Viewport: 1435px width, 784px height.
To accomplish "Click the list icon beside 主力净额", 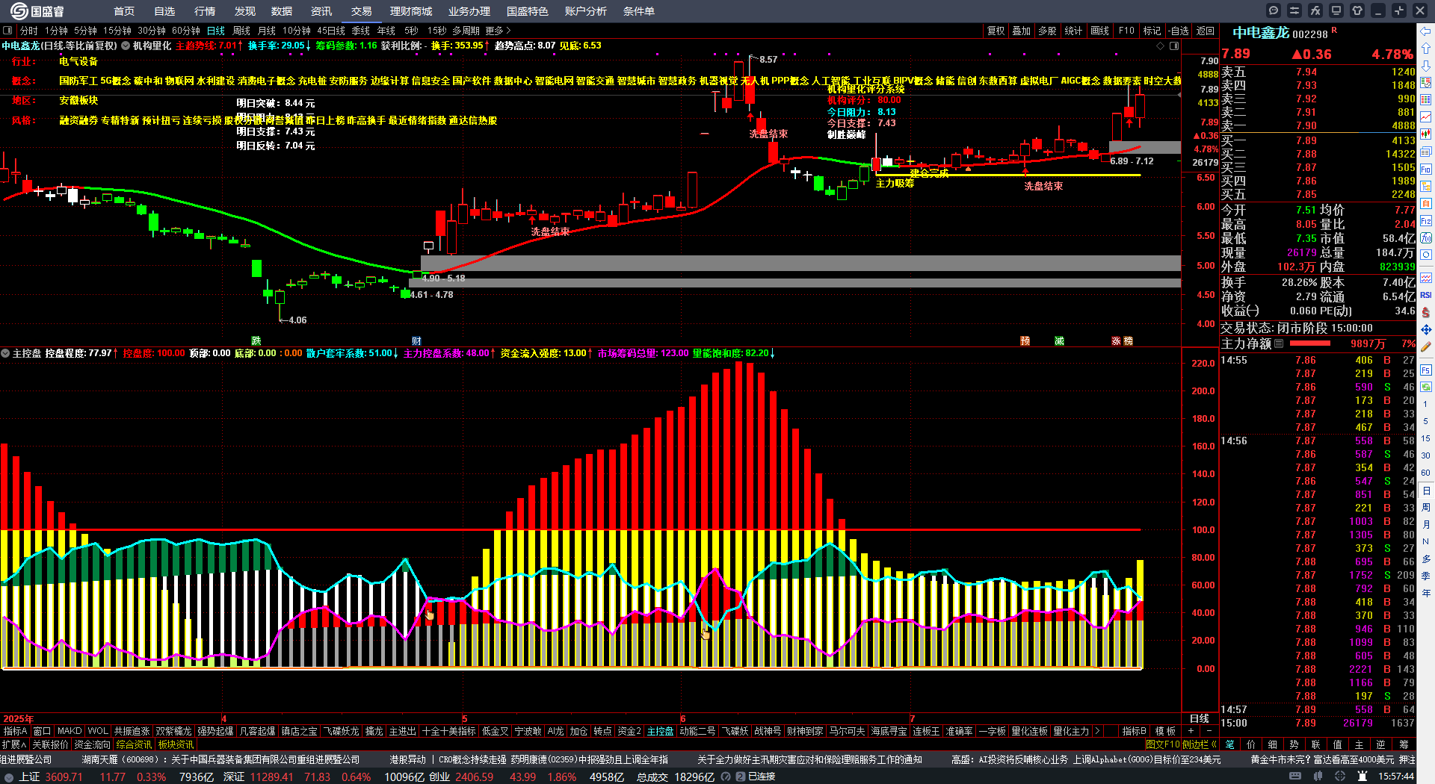I will click(x=1279, y=343).
